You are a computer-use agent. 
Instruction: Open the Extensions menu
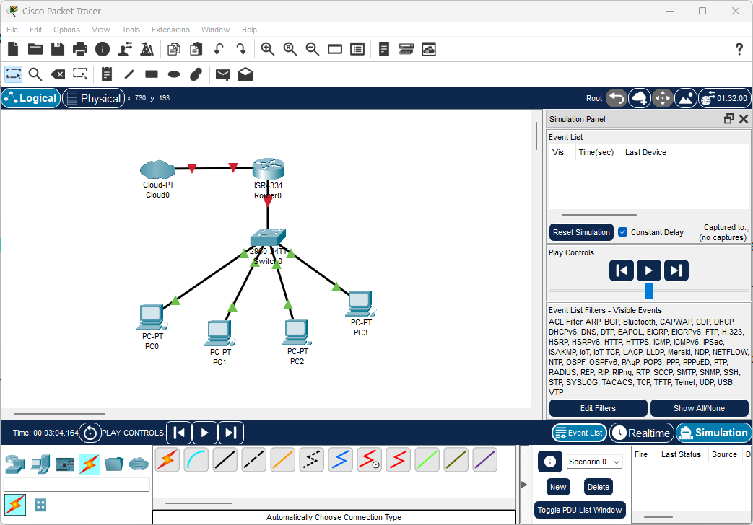point(170,30)
